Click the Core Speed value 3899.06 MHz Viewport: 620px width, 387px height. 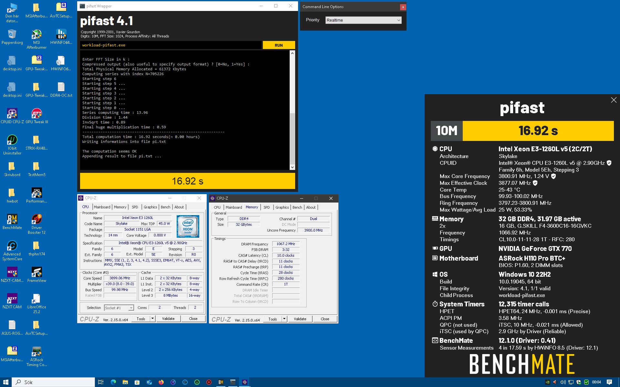tap(120, 278)
